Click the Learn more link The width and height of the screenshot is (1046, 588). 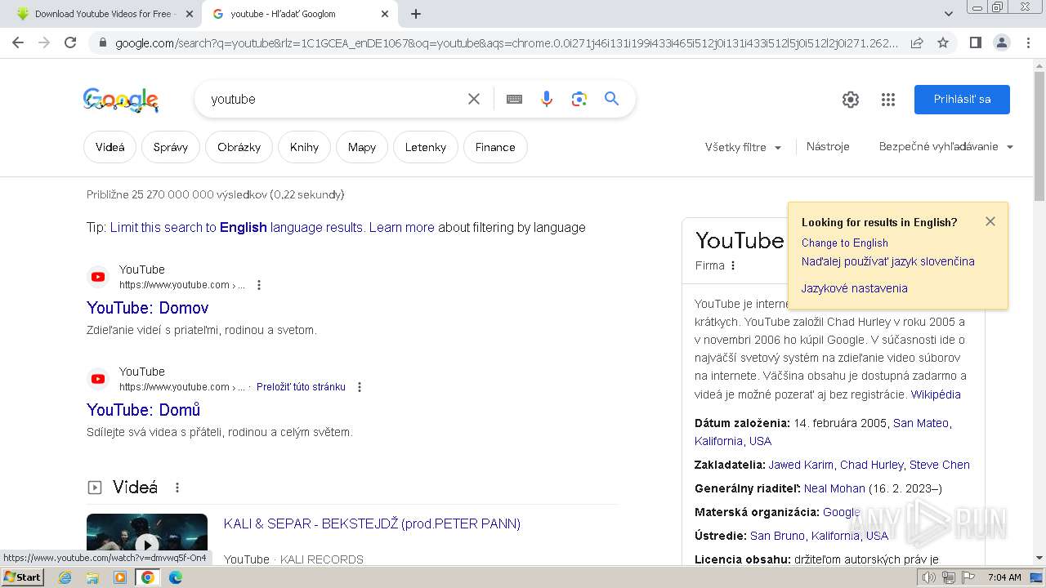[401, 227]
